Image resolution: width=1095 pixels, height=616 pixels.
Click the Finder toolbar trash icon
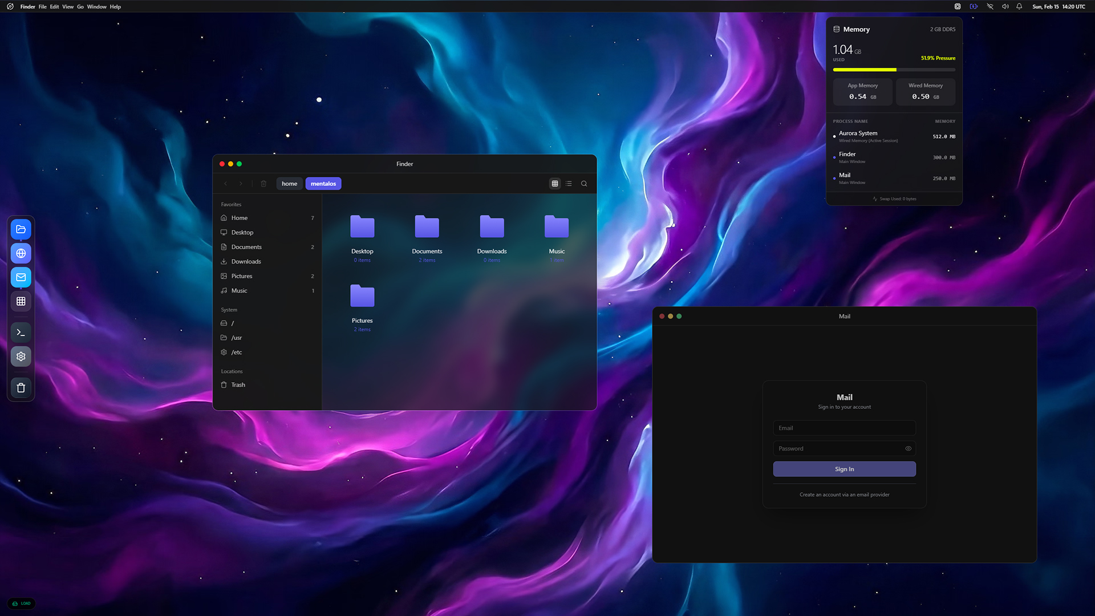(x=263, y=184)
